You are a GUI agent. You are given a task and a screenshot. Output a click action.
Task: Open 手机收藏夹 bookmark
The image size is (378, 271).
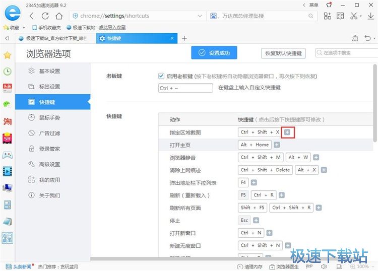pyautogui.click(x=46, y=28)
